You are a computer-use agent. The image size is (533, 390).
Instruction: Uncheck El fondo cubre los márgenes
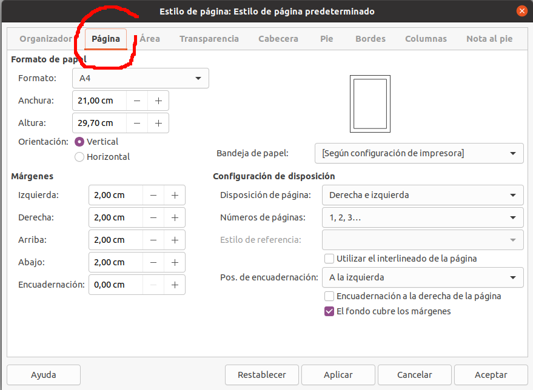click(x=329, y=311)
